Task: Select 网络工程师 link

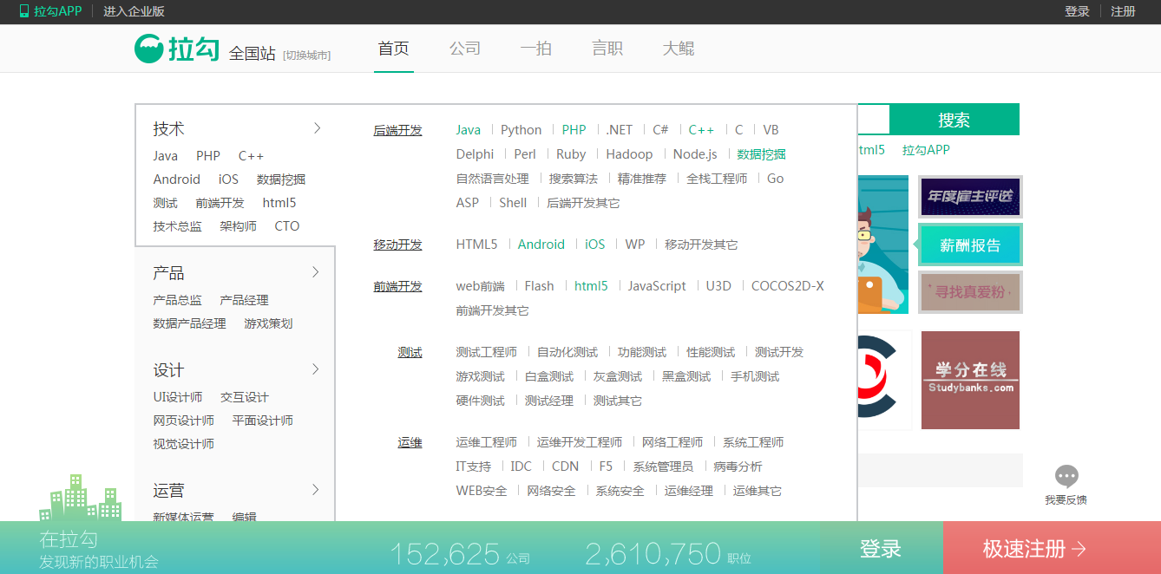Action: pyautogui.click(x=672, y=442)
